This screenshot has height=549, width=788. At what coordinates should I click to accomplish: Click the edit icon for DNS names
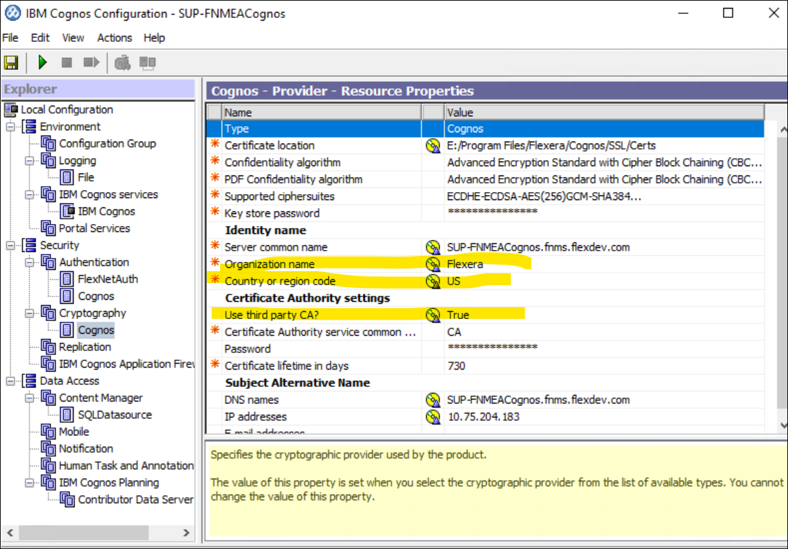pos(433,400)
